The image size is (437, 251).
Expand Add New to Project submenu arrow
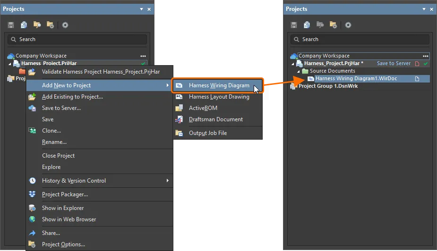pyautogui.click(x=168, y=85)
